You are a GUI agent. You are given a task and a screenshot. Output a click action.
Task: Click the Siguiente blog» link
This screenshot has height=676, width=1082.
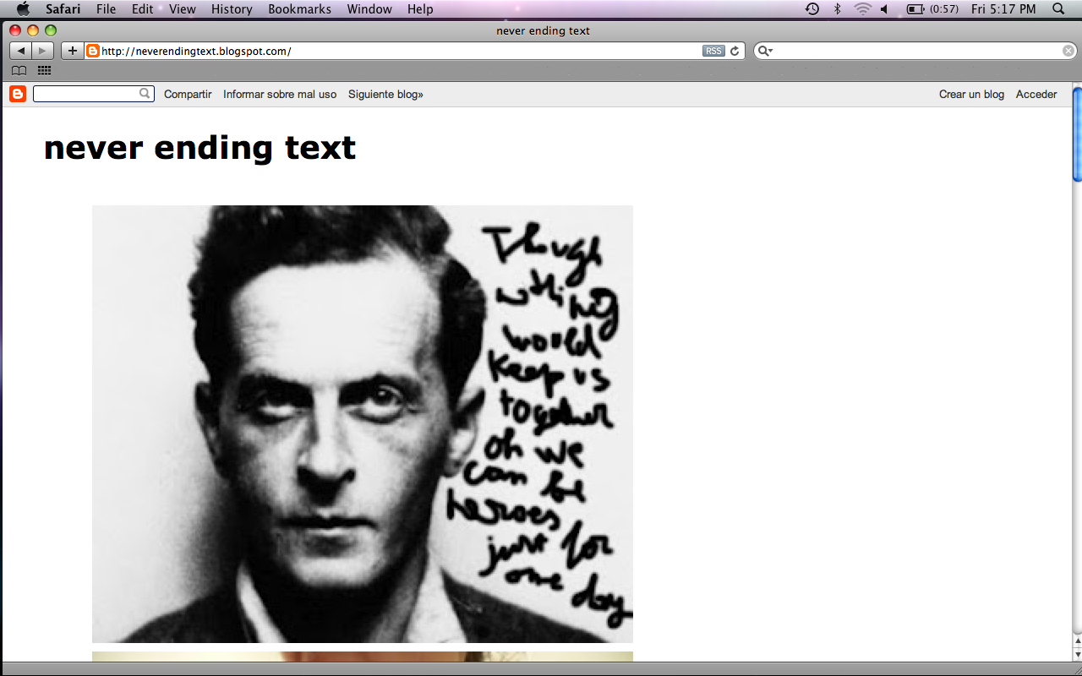[385, 95]
